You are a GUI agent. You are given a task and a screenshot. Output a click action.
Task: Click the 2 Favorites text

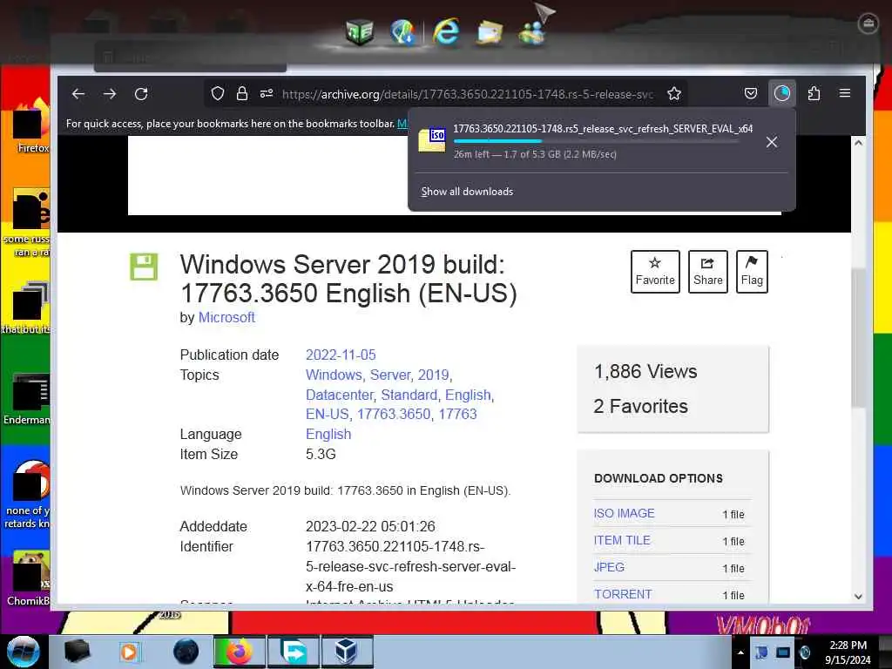coord(640,406)
